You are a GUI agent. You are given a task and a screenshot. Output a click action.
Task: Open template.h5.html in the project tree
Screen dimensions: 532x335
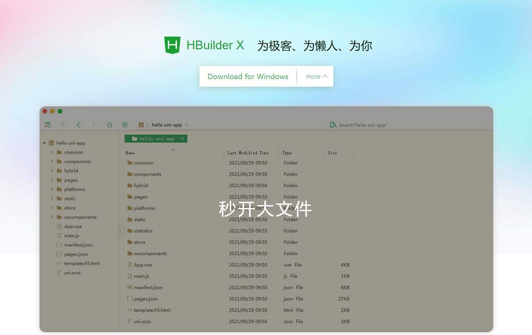tap(82, 263)
